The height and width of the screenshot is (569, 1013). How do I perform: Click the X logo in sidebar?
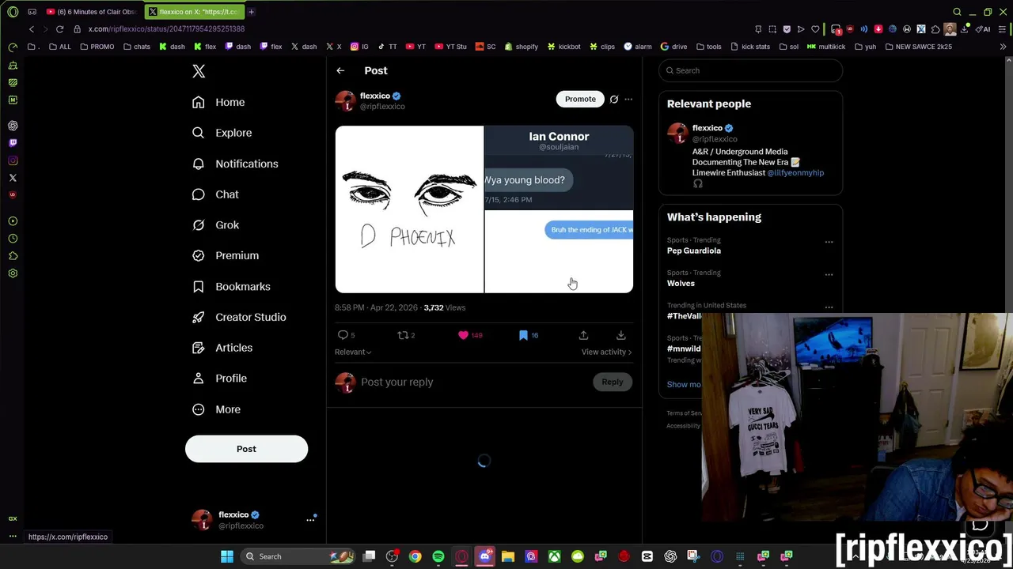199,71
